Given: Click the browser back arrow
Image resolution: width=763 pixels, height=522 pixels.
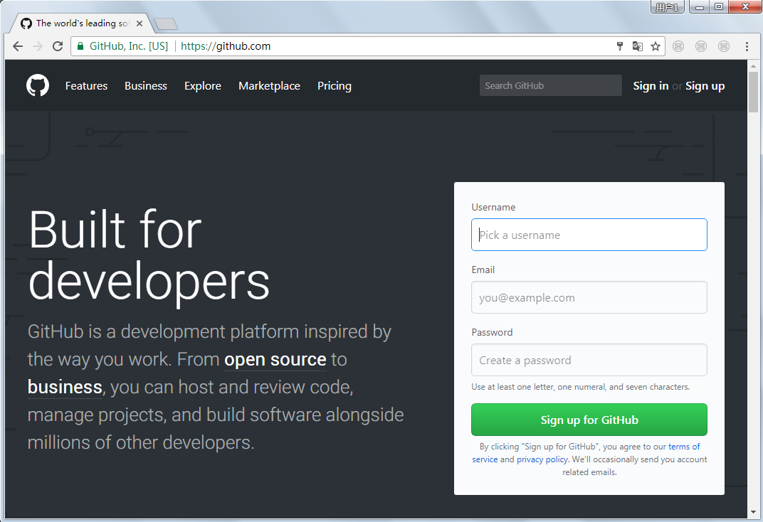Looking at the screenshot, I should click(18, 46).
